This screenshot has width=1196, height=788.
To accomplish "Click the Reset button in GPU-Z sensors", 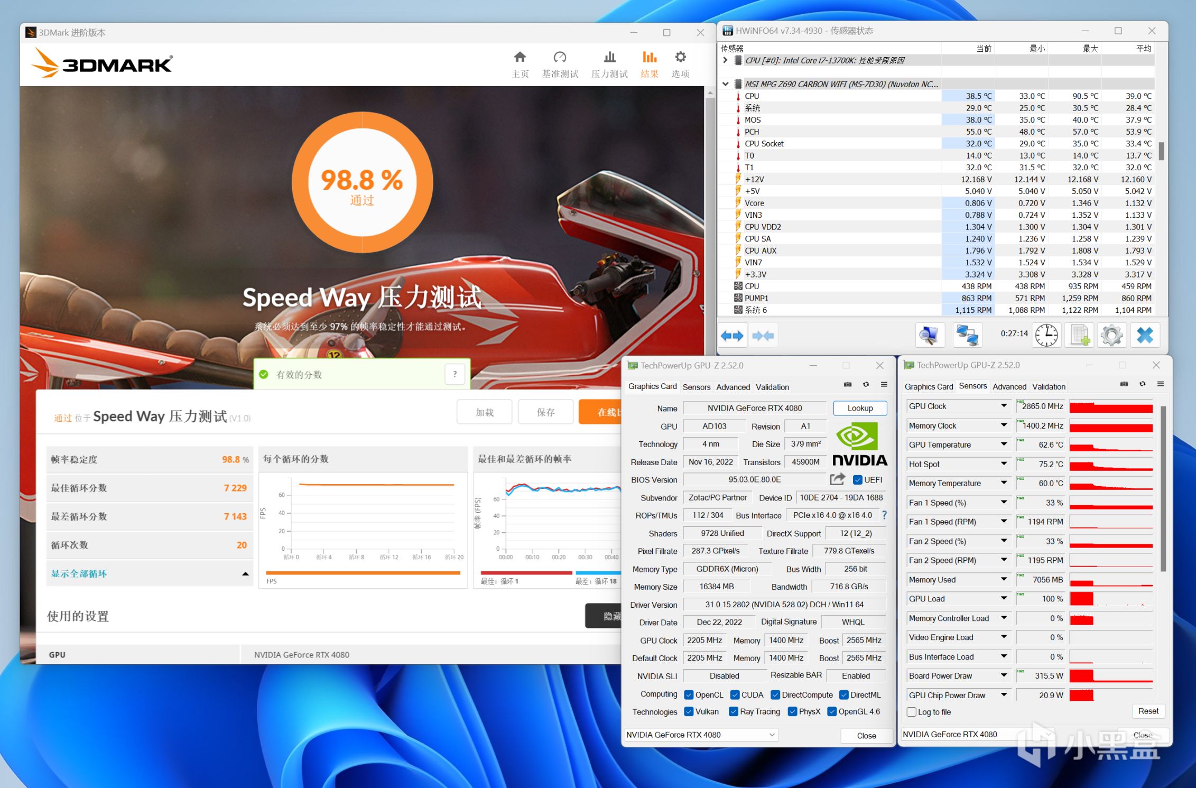I will coord(1148,711).
